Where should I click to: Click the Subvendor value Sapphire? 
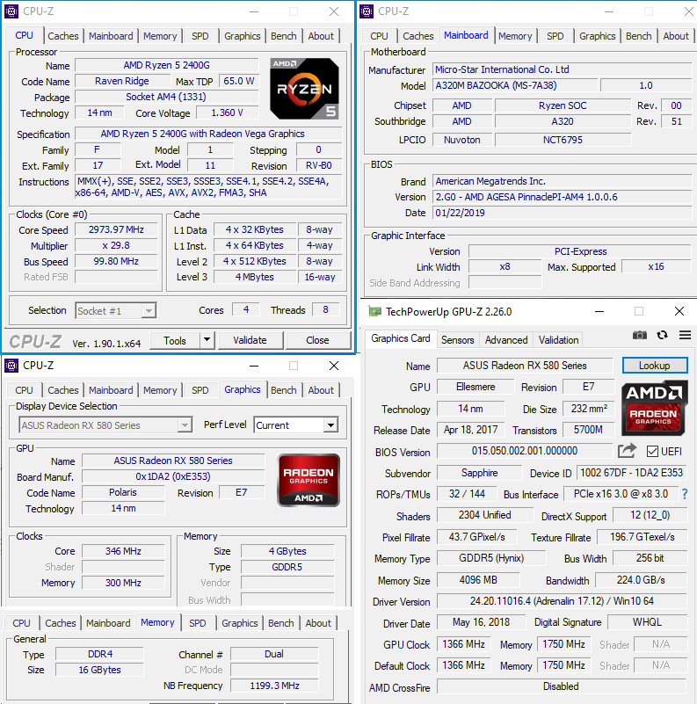tap(479, 473)
